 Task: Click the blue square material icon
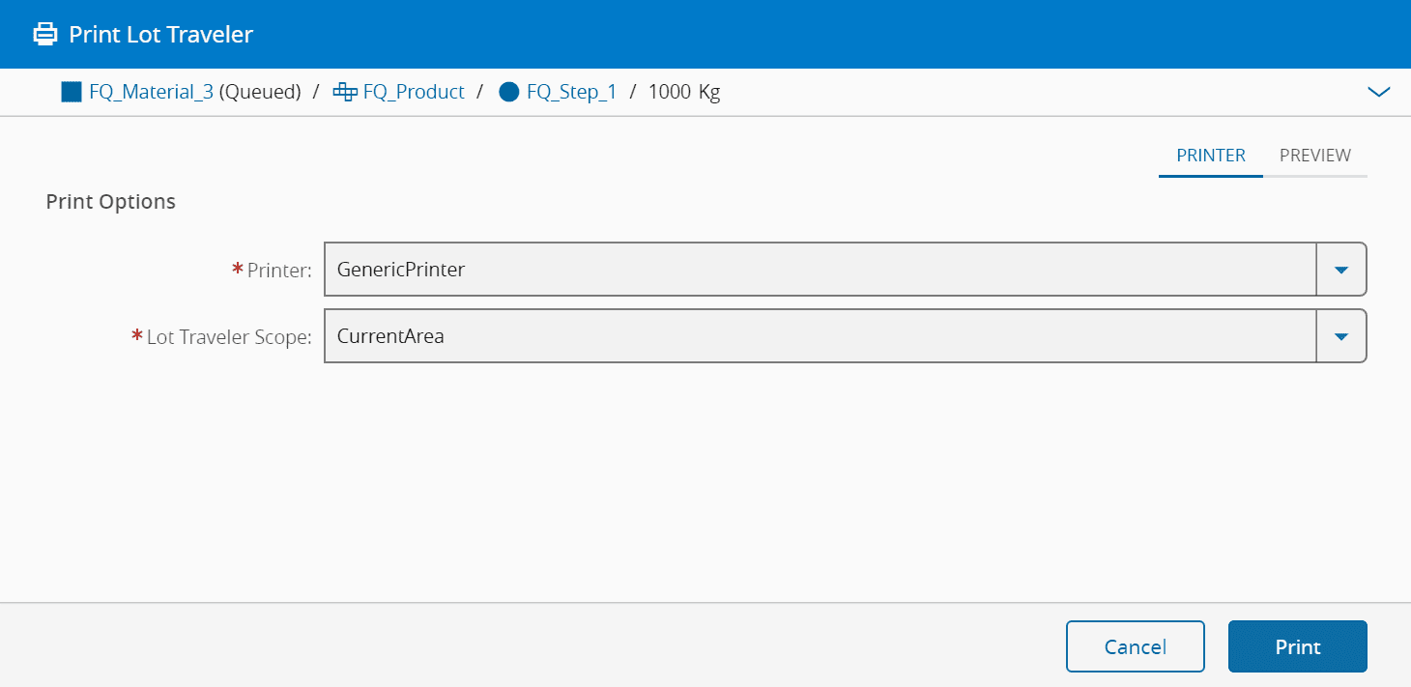[x=72, y=93]
